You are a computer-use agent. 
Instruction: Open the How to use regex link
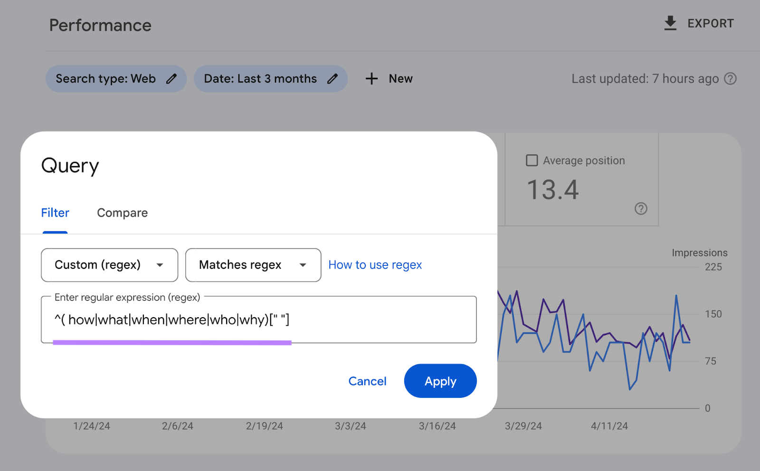tap(375, 264)
